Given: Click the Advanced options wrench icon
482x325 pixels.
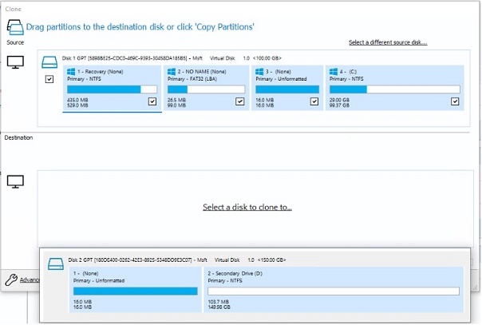Looking at the screenshot, I should click(11, 279).
